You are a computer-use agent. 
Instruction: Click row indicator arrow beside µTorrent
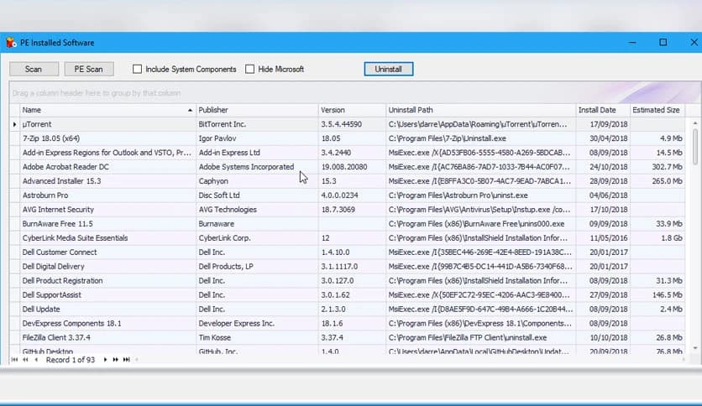14,124
